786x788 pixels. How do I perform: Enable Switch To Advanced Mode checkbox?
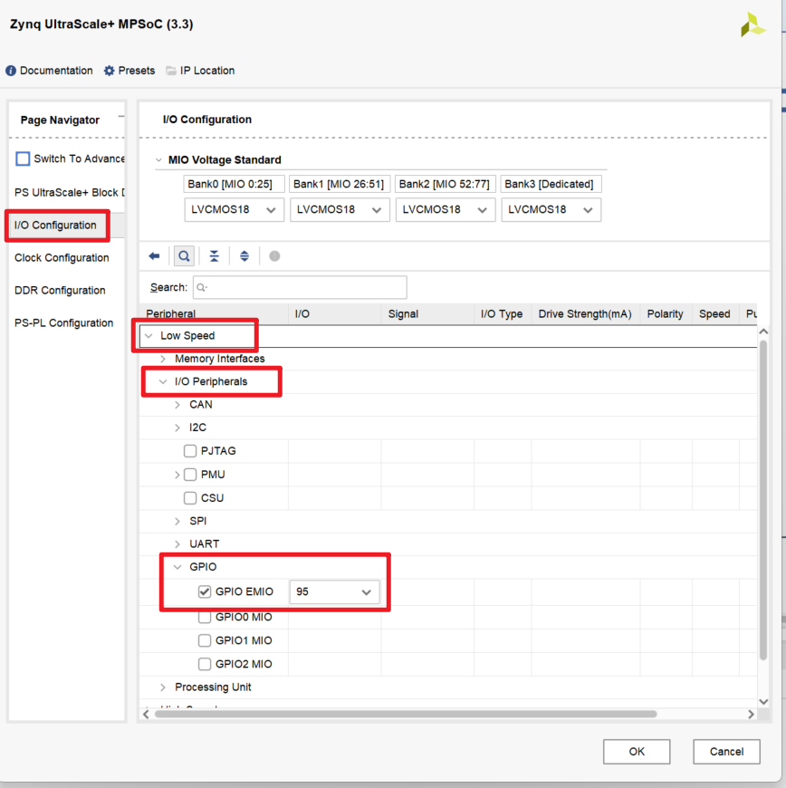pos(23,159)
